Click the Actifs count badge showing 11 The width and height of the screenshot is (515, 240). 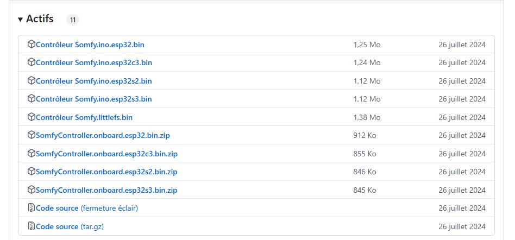73,20
